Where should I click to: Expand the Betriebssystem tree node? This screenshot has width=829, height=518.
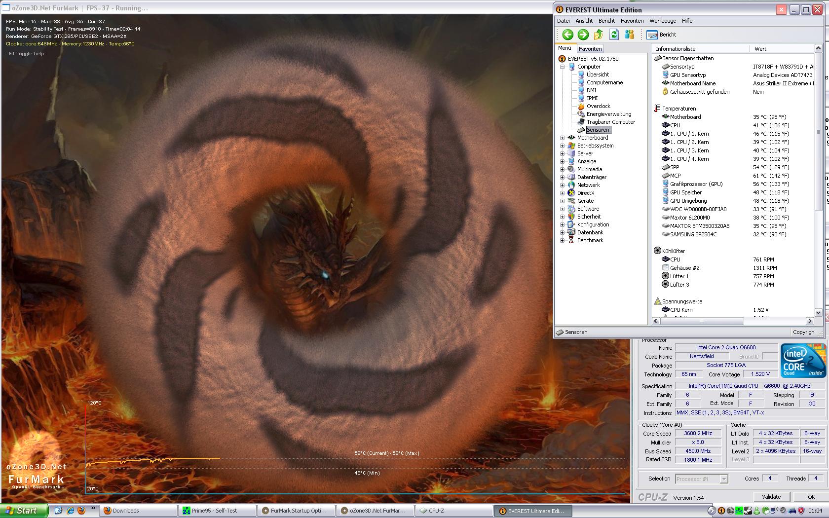[x=562, y=146]
